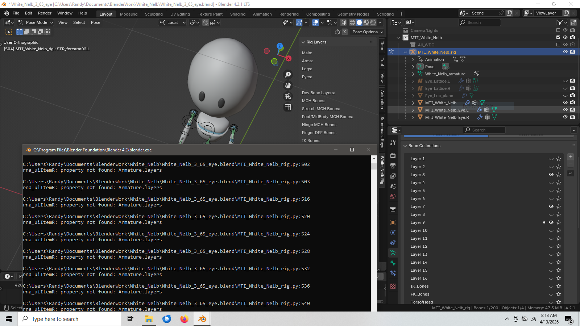Select material preview shading mode
Image resolution: width=580 pixels, height=326 pixels.
point(366,22)
